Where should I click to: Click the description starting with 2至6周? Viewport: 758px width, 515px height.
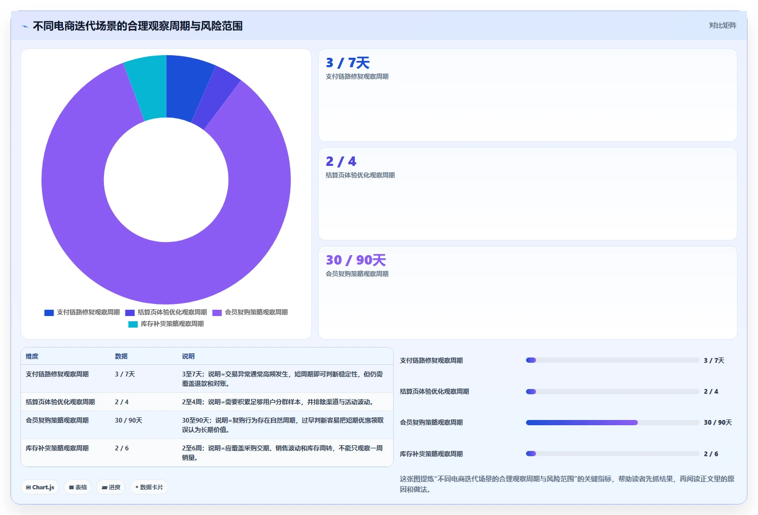(x=282, y=453)
